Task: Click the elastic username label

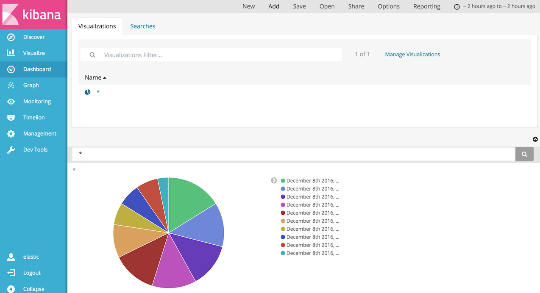Action: (31, 257)
